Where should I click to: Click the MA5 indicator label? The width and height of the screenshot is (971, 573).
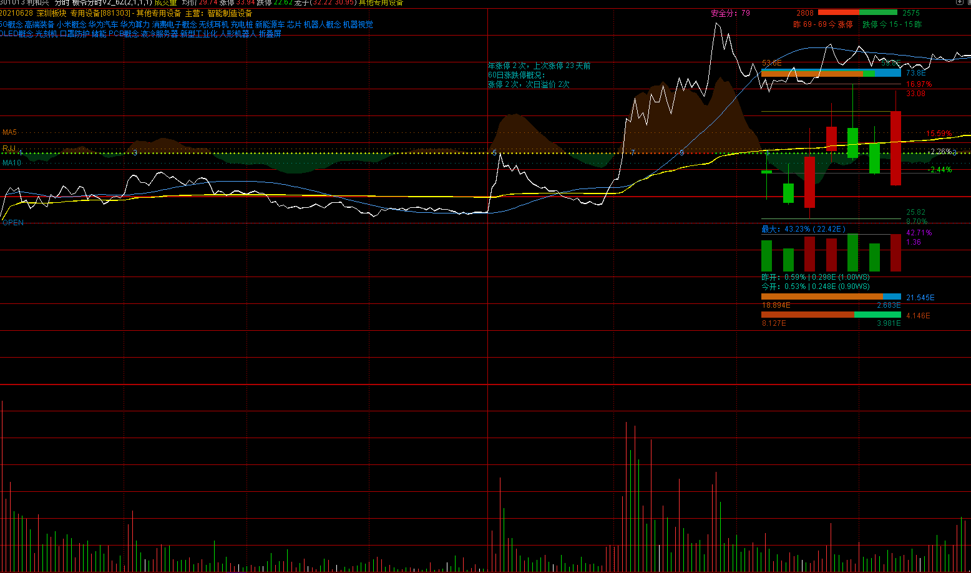(9, 132)
